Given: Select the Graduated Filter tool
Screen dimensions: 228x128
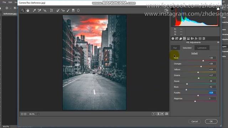Looking at the screenshot, I should click(73, 10).
